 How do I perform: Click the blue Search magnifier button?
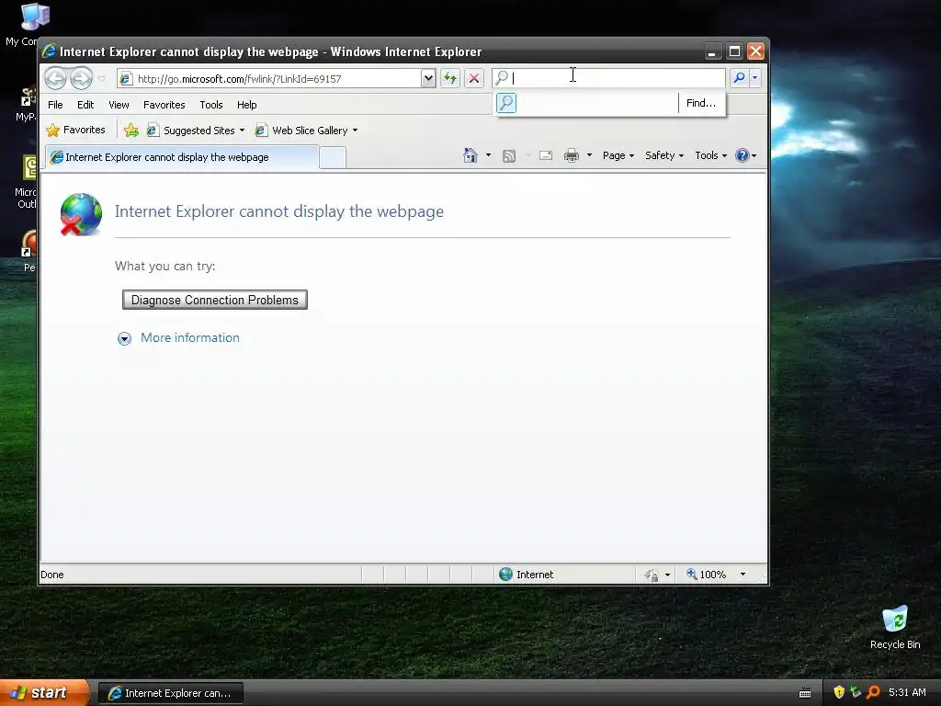pyautogui.click(x=740, y=78)
